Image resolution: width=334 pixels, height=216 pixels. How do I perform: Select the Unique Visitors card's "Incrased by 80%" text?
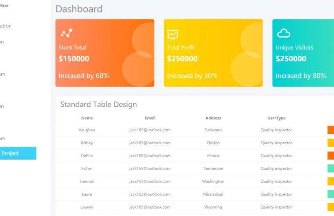(x=301, y=76)
